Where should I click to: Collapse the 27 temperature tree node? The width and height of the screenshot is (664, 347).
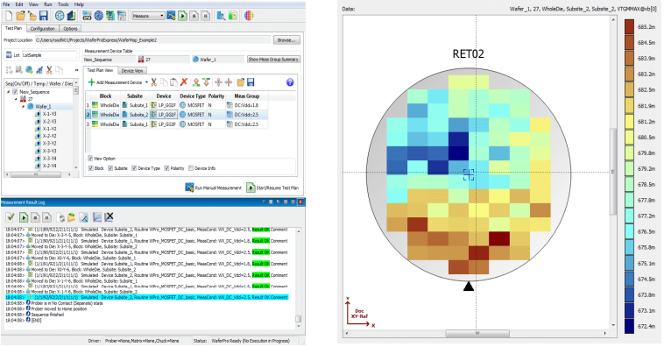16,99
